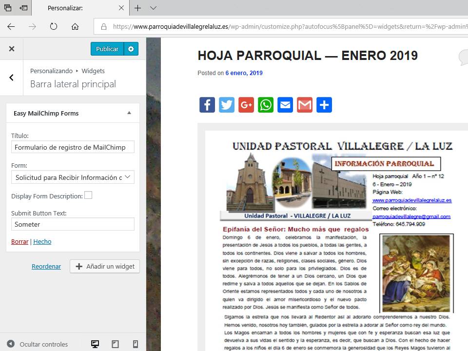
Task: Click the parish gmail address link
Action: click(x=411, y=216)
